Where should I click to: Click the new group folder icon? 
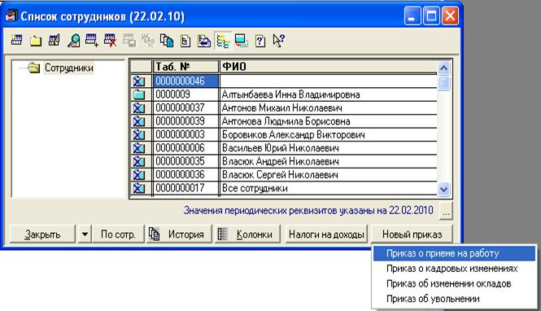click(36, 41)
